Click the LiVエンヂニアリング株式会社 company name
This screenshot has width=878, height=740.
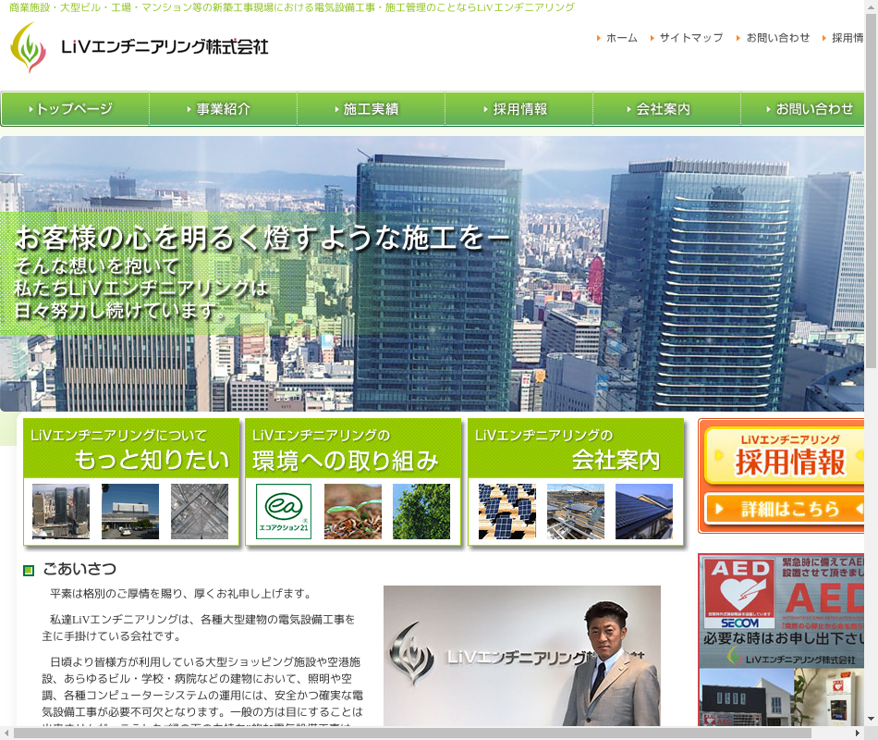[165, 47]
